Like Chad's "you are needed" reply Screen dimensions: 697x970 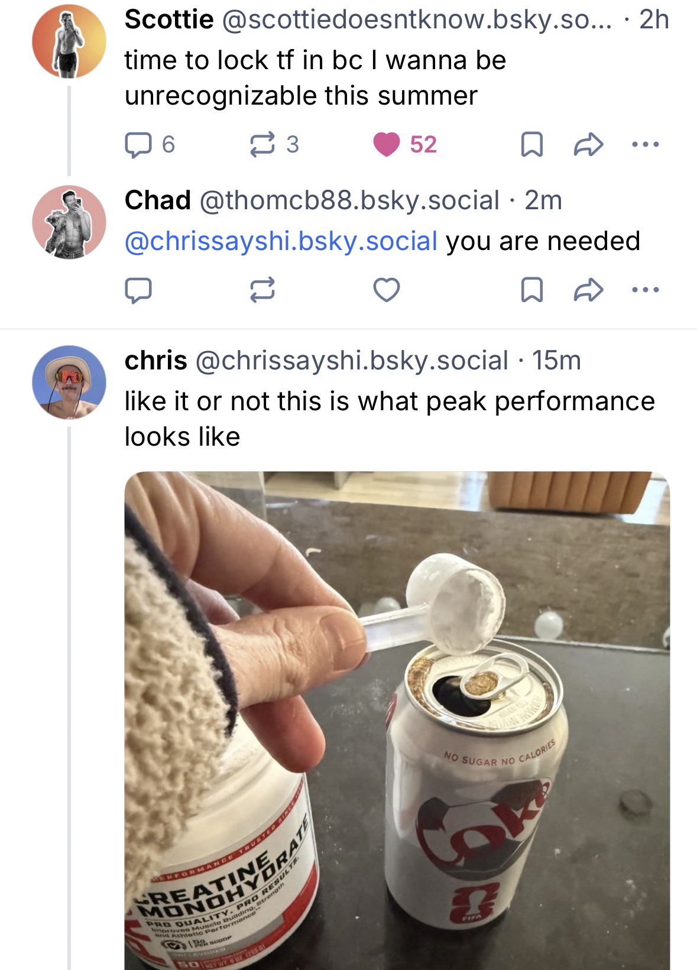tap(387, 290)
